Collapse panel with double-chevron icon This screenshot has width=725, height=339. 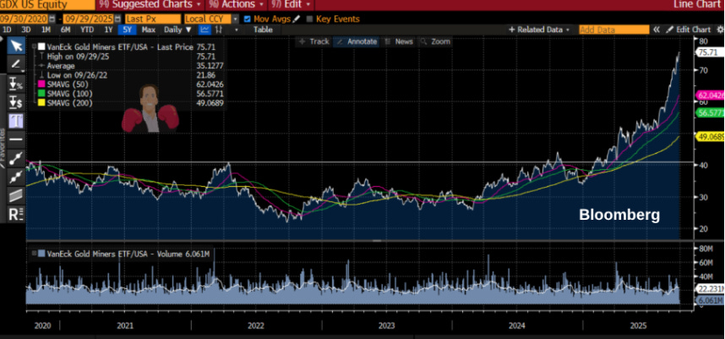657,30
